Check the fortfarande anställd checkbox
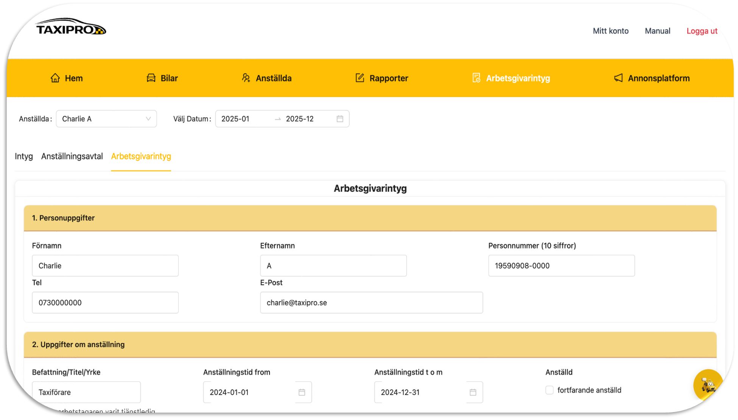This screenshot has width=738, height=420. 550,390
